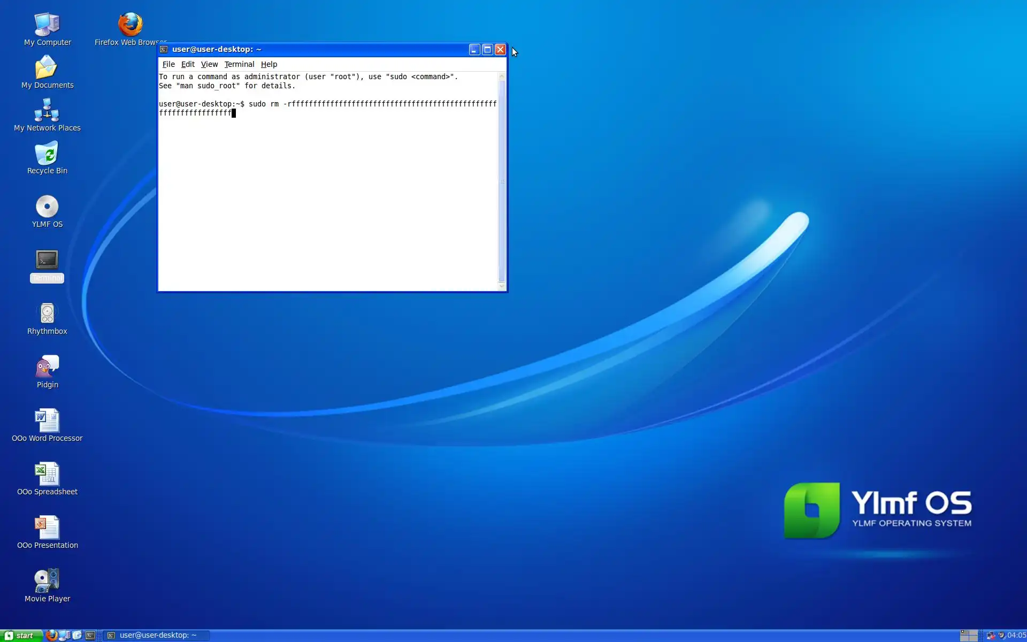Click the terminal vertical scrollbar
The height and width of the screenshot is (642, 1027).
(502, 182)
